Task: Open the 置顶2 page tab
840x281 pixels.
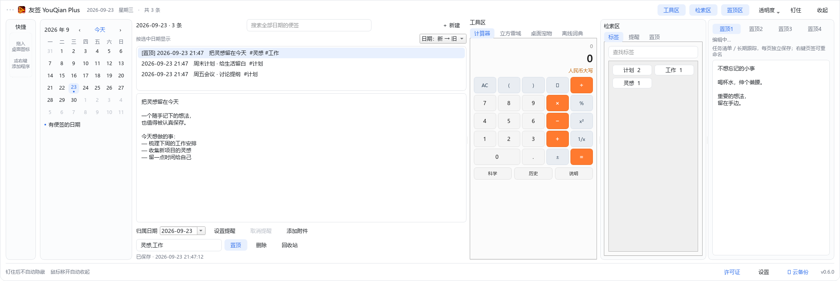Action: [756, 29]
